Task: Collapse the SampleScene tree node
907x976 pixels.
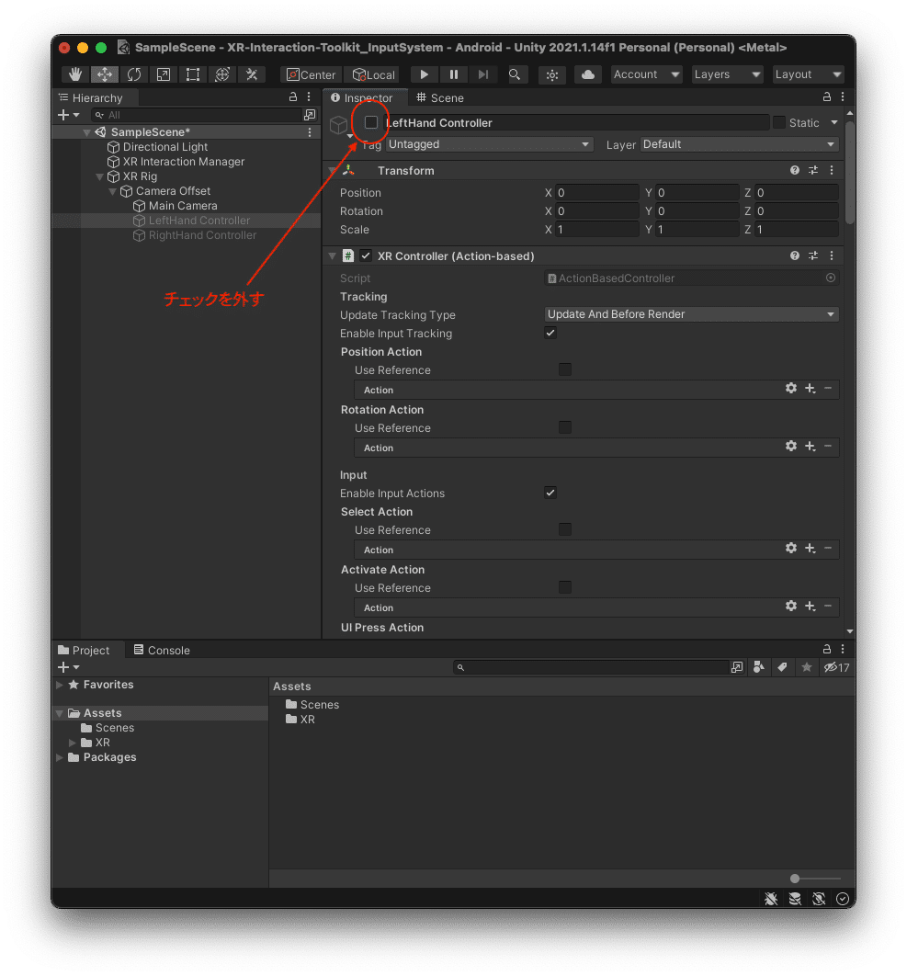Action: [86, 132]
